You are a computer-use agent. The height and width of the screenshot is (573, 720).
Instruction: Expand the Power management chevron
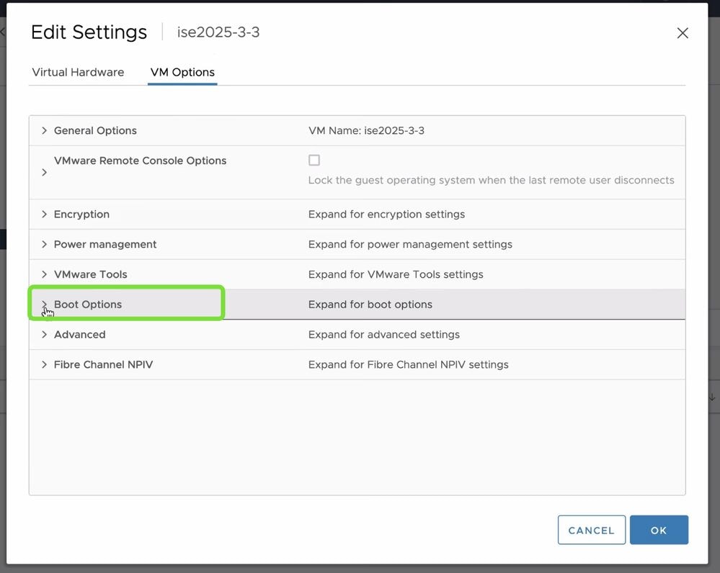[x=44, y=245]
